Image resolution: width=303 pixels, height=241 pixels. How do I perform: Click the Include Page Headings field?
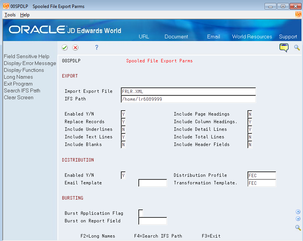click(x=250, y=114)
